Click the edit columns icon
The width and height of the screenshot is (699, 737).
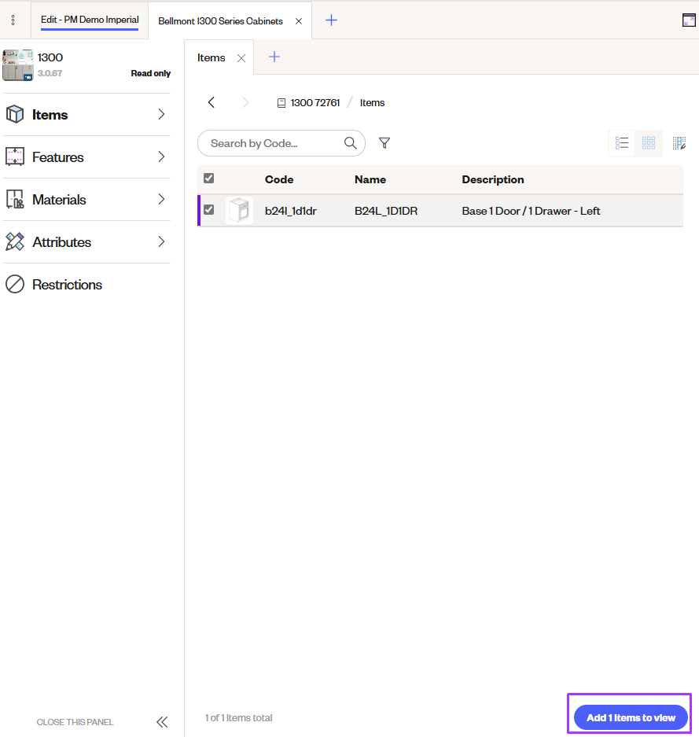point(679,142)
